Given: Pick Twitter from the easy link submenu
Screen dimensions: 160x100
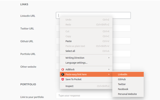Looking at the screenshot, I should tap(128, 84).
